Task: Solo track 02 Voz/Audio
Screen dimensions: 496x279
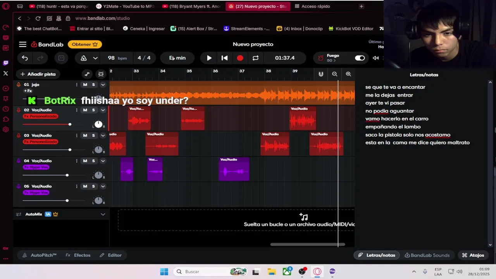Action: click(93, 110)
